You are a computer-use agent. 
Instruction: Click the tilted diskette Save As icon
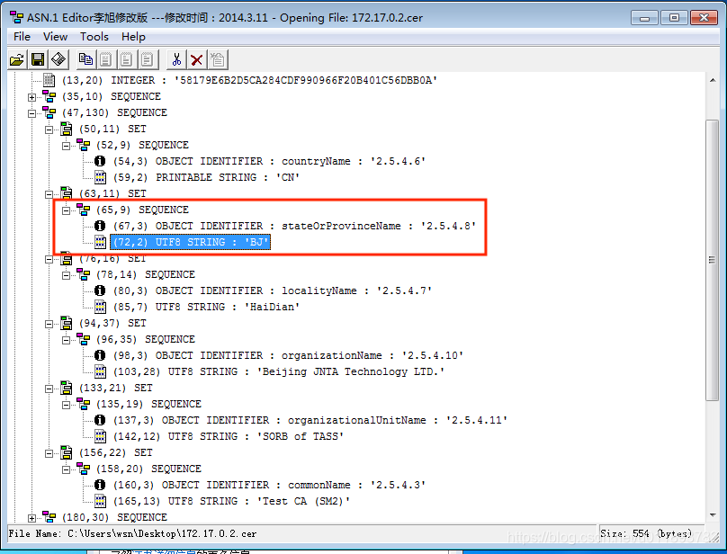coord(58,59)
